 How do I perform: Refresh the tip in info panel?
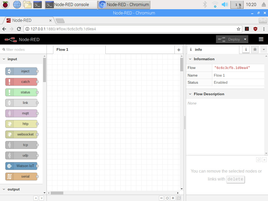pos(259,160)
